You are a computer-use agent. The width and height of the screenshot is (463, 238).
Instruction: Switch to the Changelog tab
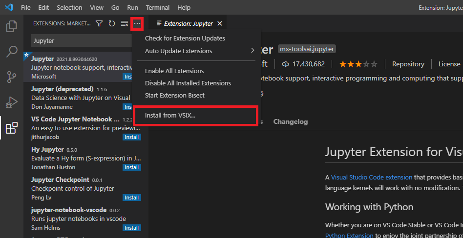tap(291, 121)
